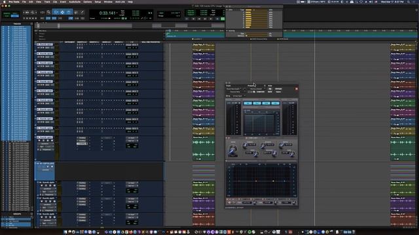This screenshot has height=235, width=419.
Task: Open macOS Spotlight search icon
Action: point(409,2)
